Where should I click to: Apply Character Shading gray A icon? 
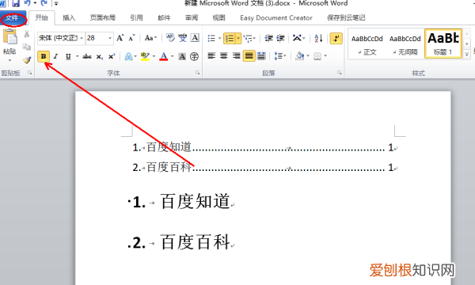(x=182, y=57)
